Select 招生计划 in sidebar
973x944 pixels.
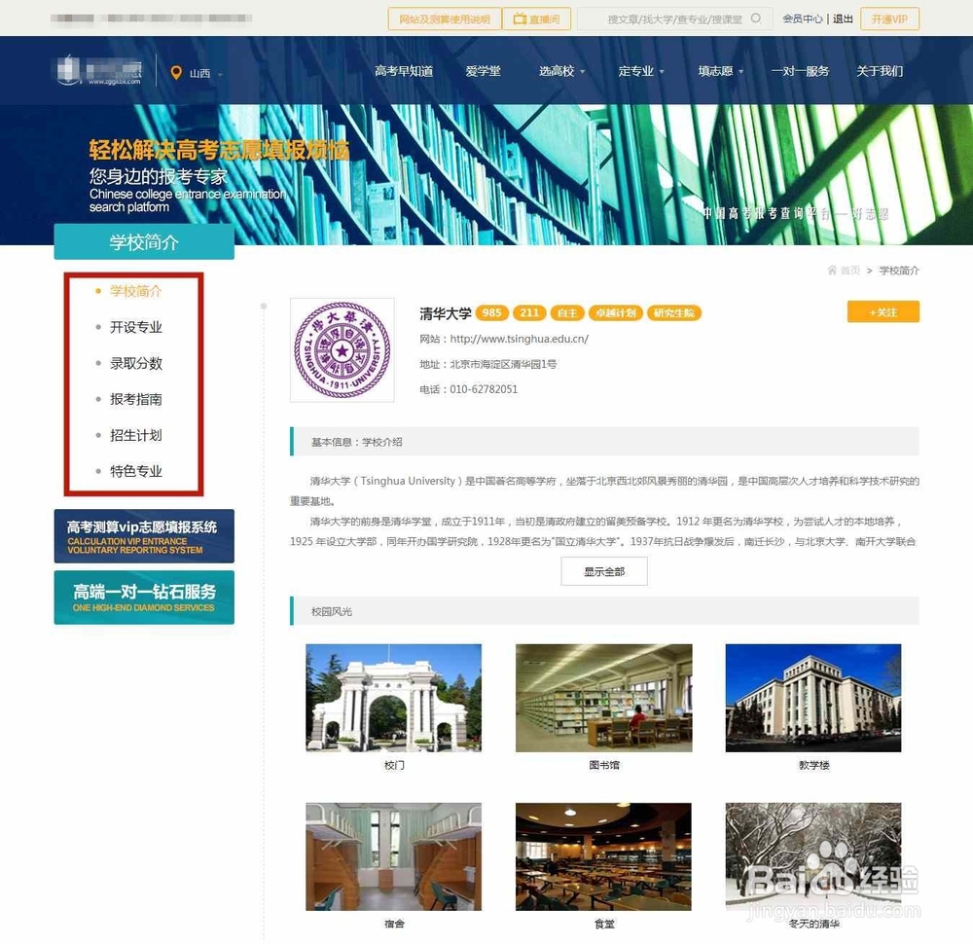[135, 434]
